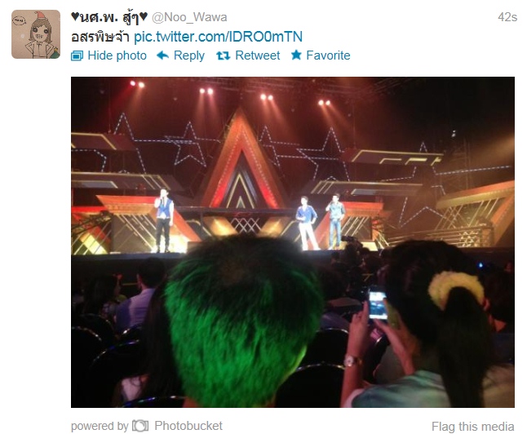Select the Reply text link
Image resolution: width=527 pixels, height=434 pixels.
point(189,55)
